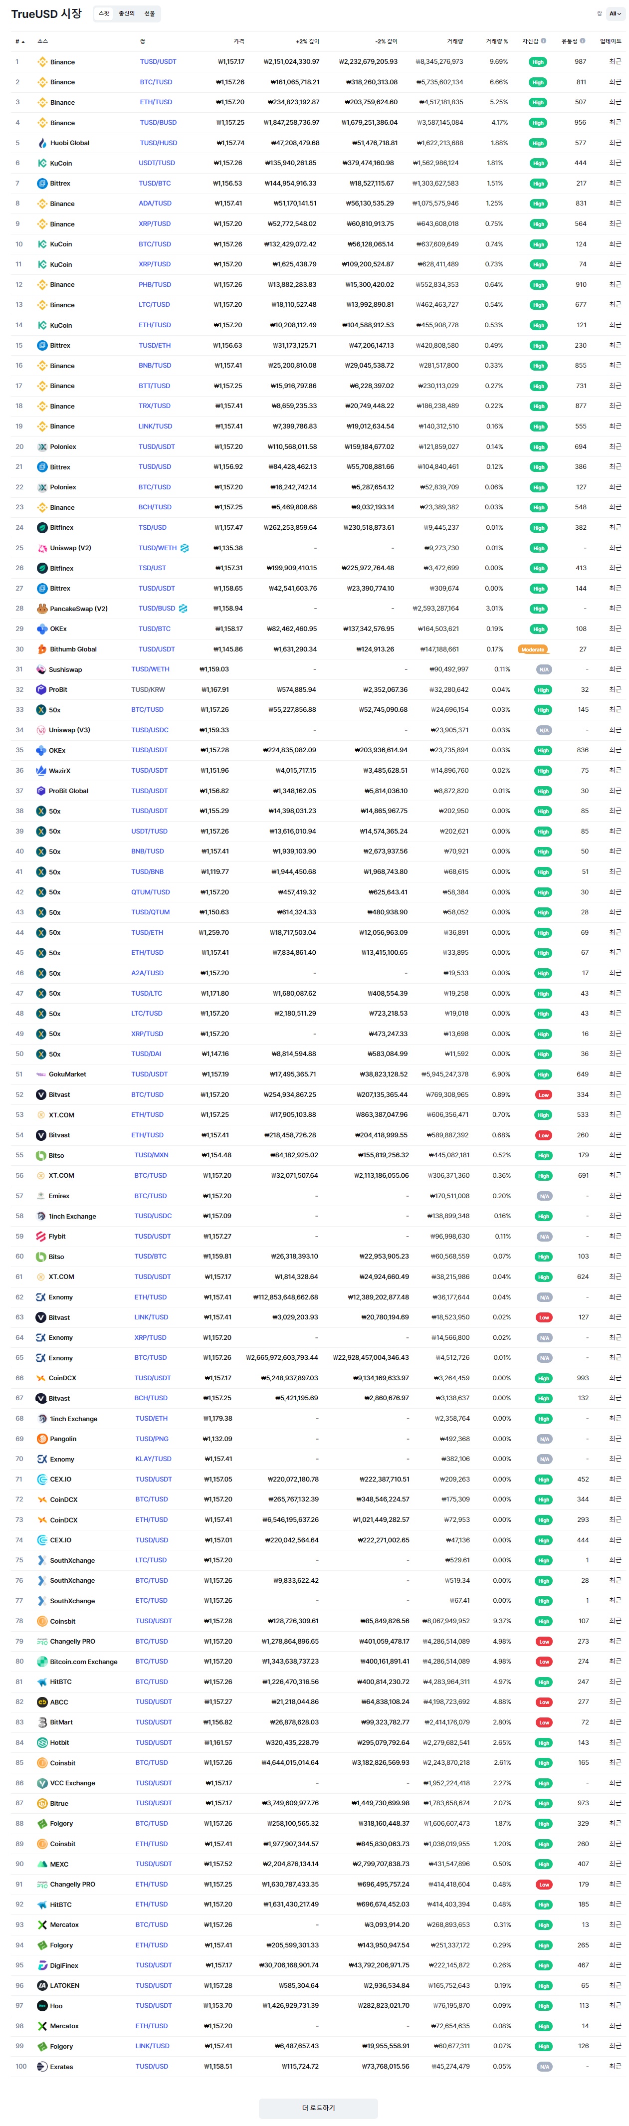
Task: Click the Exrates logo
Action: click(42, 2067)
